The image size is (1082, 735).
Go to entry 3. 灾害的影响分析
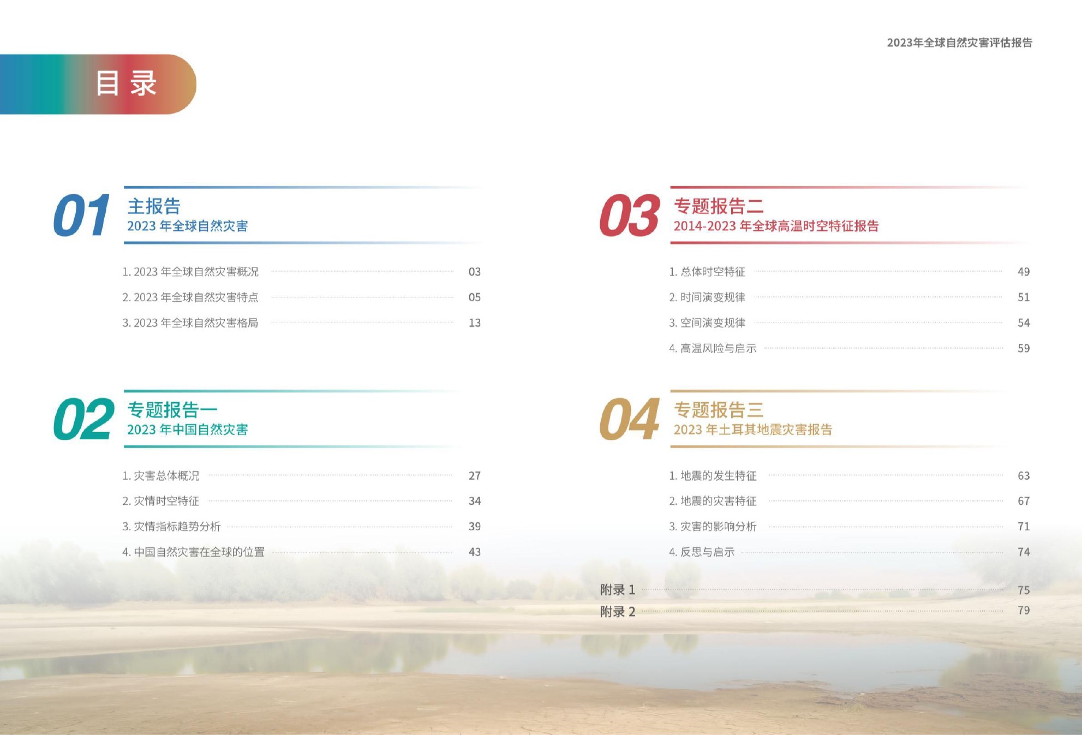713,527
